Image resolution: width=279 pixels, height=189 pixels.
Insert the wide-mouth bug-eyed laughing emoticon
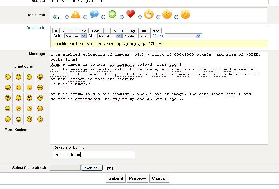click(x=19, y=119)
